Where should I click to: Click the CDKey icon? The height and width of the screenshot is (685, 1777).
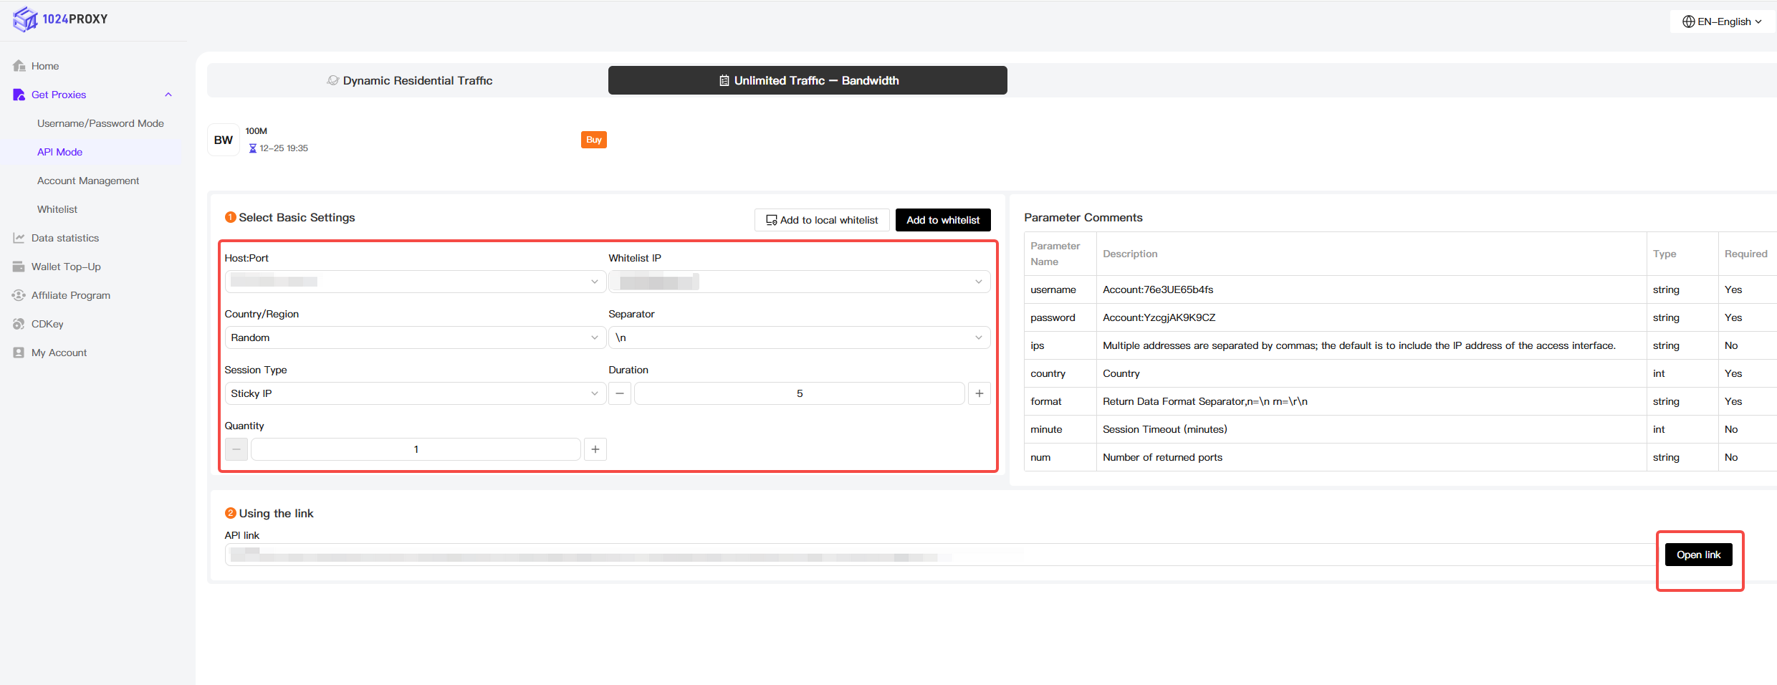pyautogui.click(x=19, y=324)
